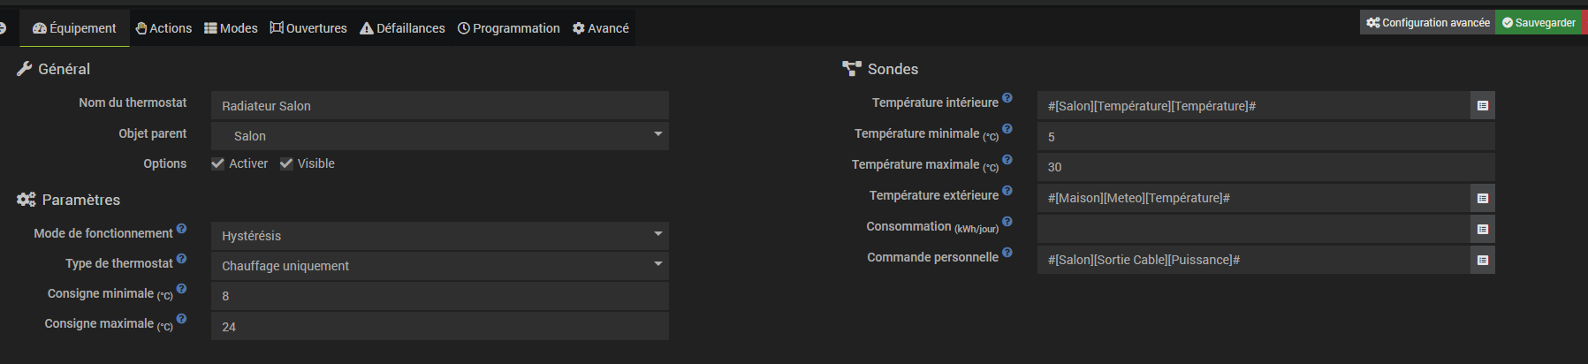1588x364 pixels.
Task: Switch to the Actions tab
Action: pos(163,28)
